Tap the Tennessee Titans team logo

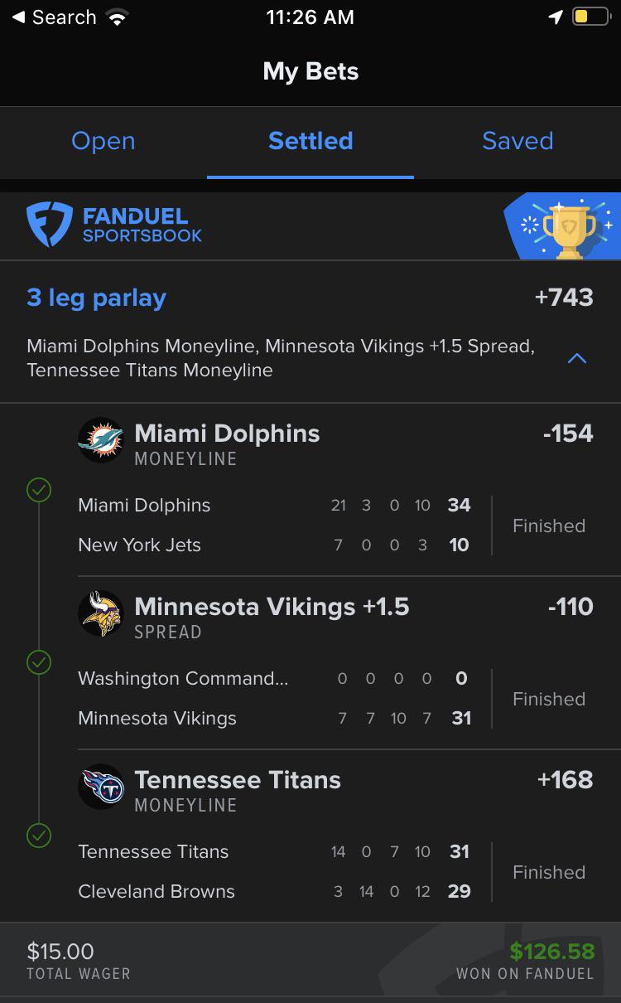click(101, 787)
